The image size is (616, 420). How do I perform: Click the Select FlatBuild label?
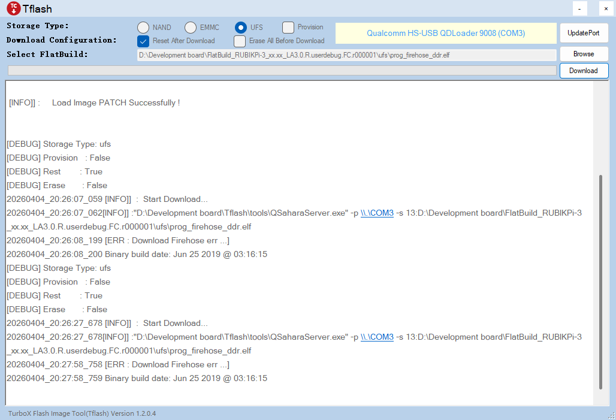tap(47, 54)
